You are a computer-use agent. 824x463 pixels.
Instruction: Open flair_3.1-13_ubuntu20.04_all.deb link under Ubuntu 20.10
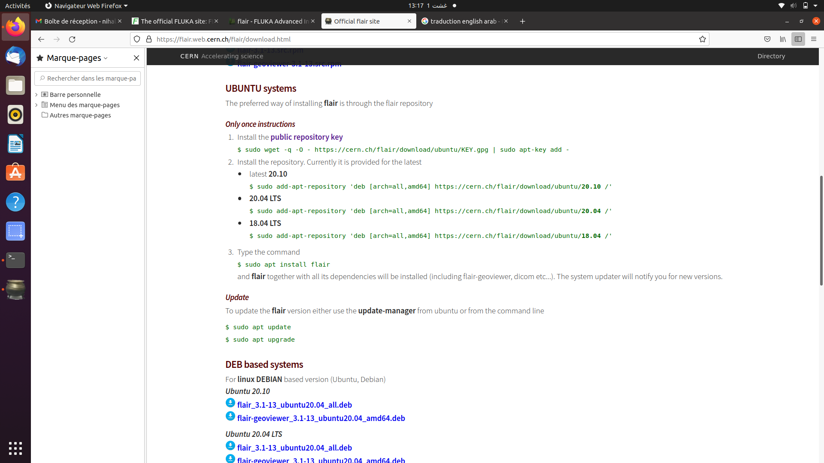[294, 405]
